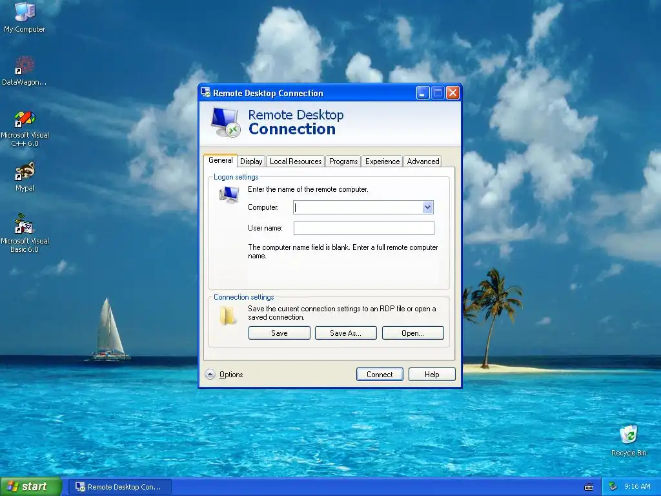Switch to the Experience tab
This screenshot has width=661, height=496.
[x=382, y=161]
